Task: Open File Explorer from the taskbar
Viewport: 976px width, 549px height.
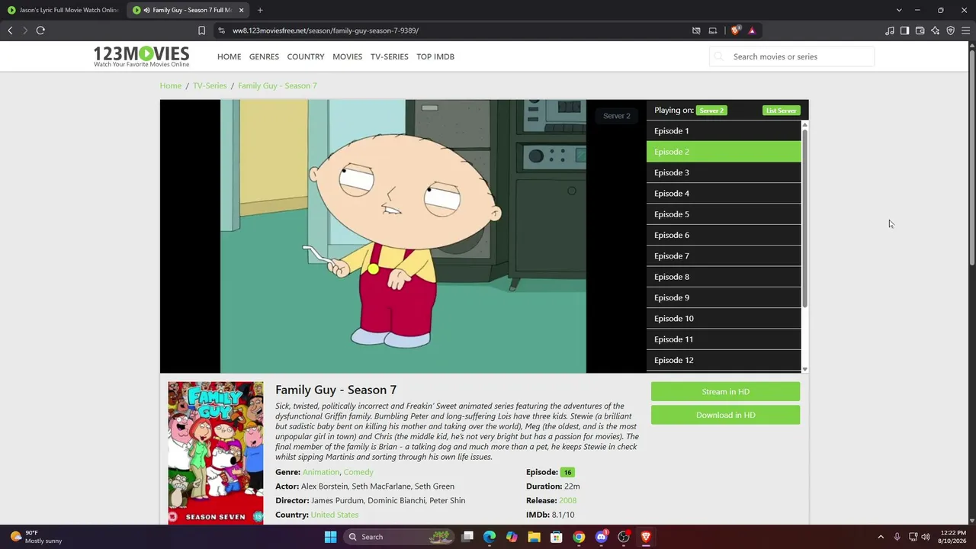Action: (x=534, y=537)
